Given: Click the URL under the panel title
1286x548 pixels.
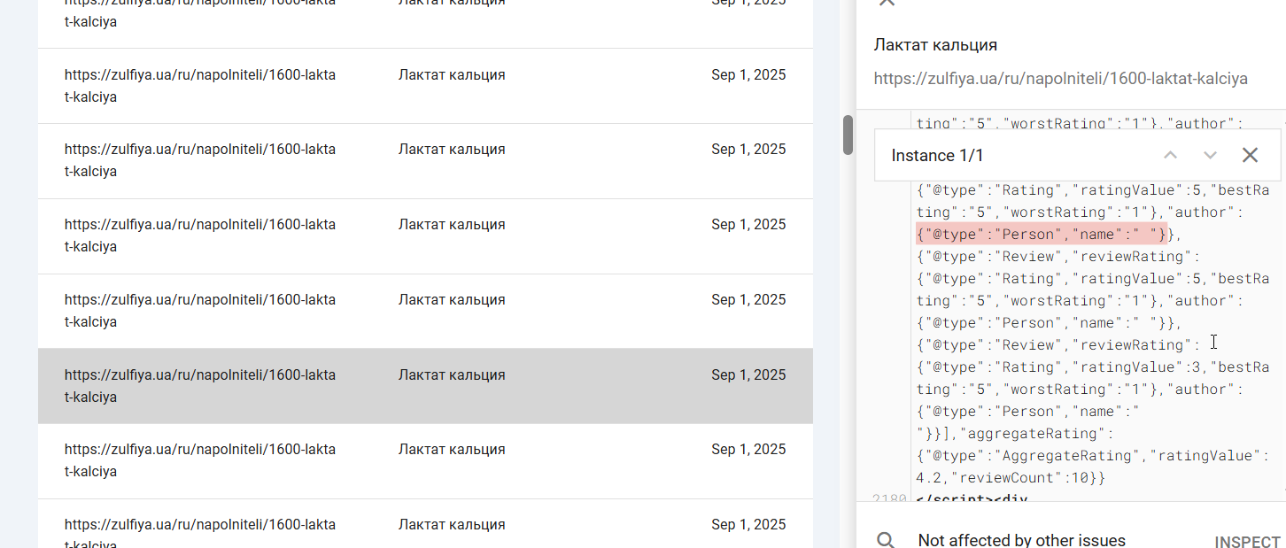Looking at the screenshot, I should click(x=1060, y=79).
